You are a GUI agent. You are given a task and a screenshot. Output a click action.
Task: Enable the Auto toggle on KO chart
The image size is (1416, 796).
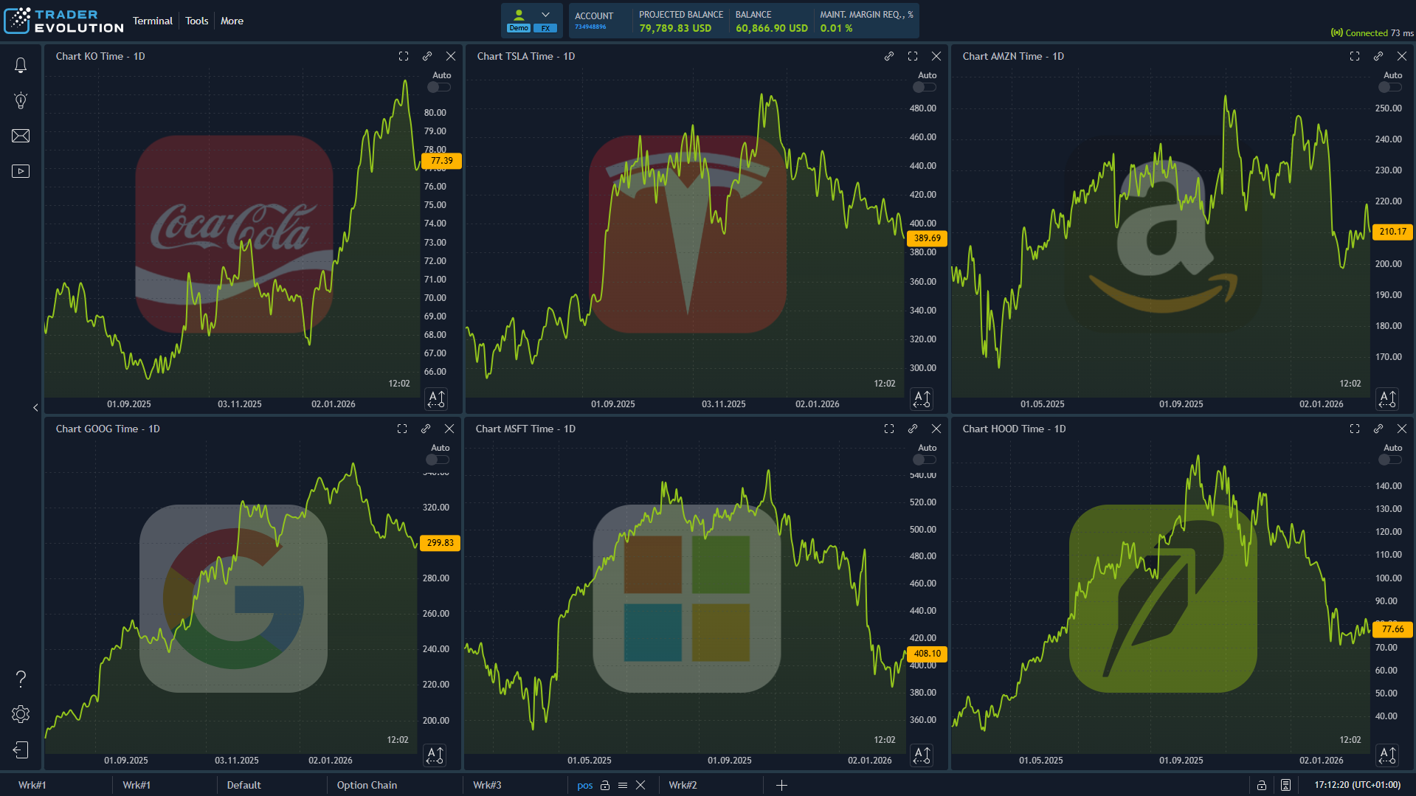[438, 86]
